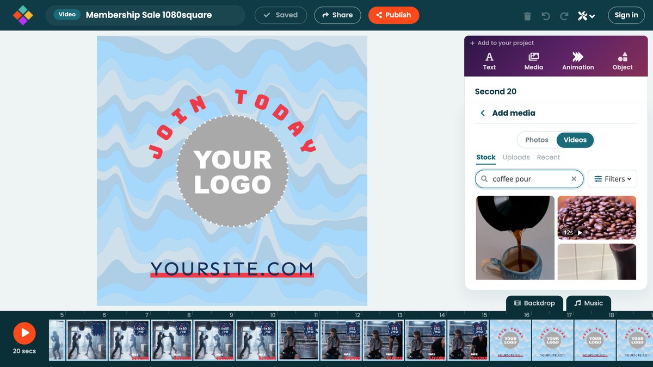
Task: Select the JOIN TODAY curved text
Action: 232,124
